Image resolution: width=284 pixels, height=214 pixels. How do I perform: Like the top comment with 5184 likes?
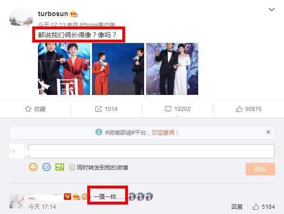[x=264, y=207]
